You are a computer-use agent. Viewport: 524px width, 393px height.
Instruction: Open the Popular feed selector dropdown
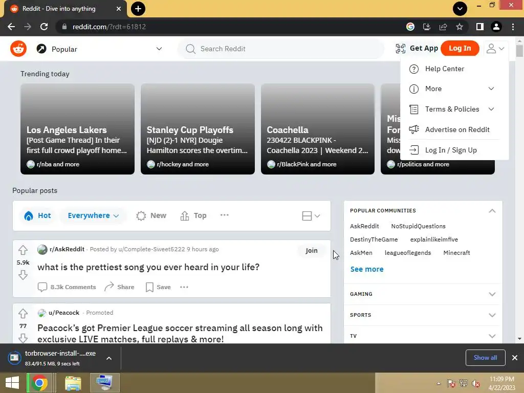pyautogui.click(x=99, y=49)
